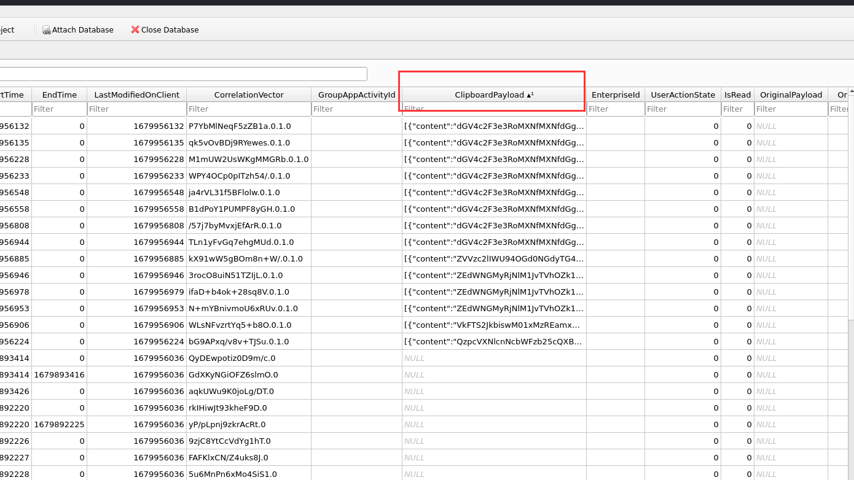Sort by the UserActionState column header
The image size is (854, 480).
click(x=683, y=95)
